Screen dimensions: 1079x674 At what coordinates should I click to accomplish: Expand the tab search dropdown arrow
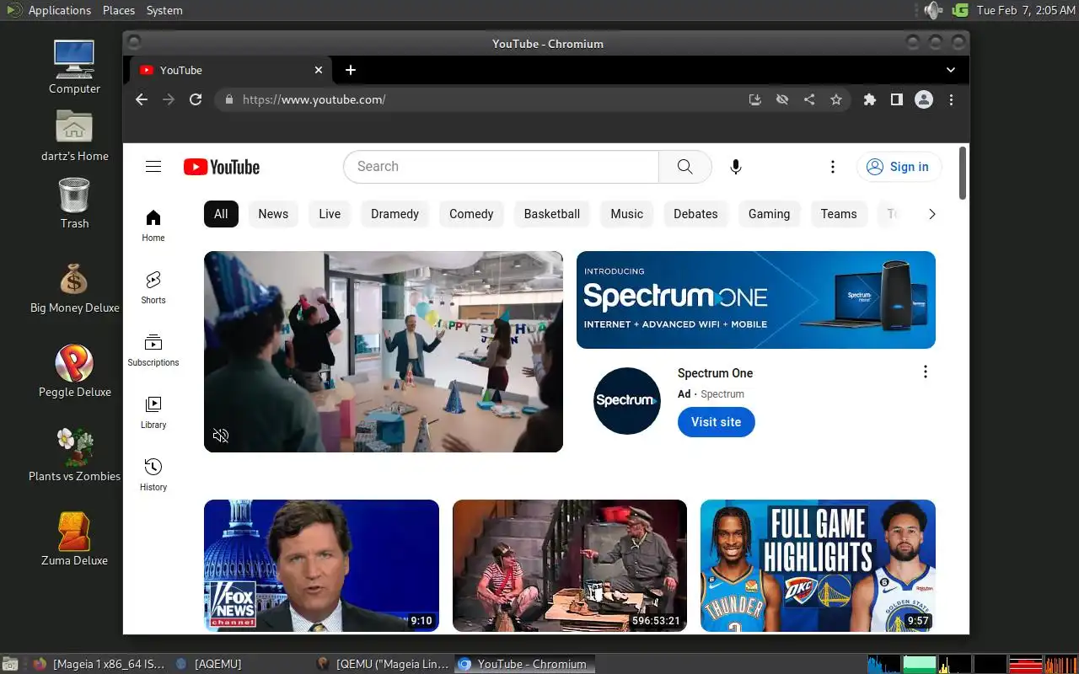(951, 70)
